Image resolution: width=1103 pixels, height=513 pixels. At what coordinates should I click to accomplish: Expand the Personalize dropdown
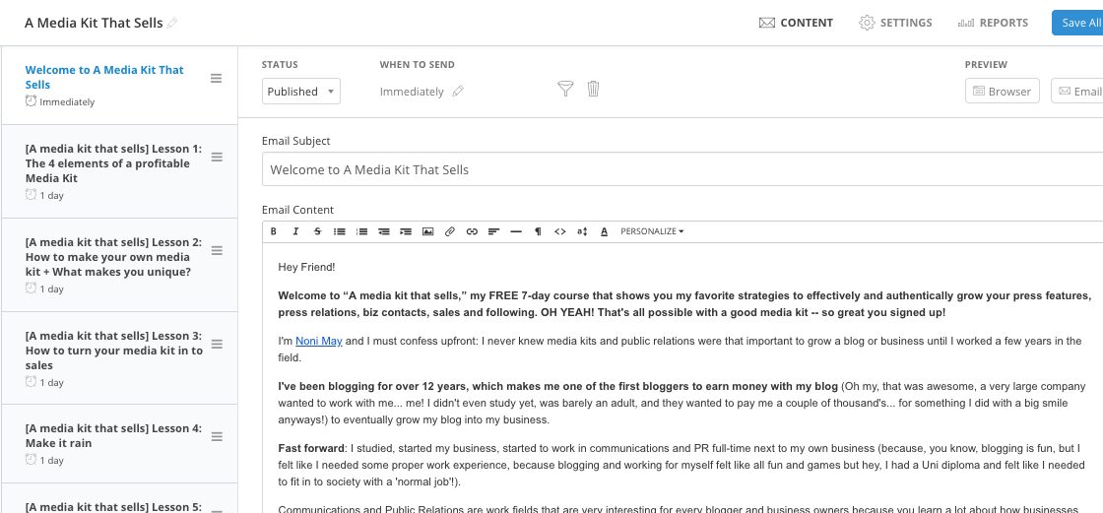coord(652,231)
